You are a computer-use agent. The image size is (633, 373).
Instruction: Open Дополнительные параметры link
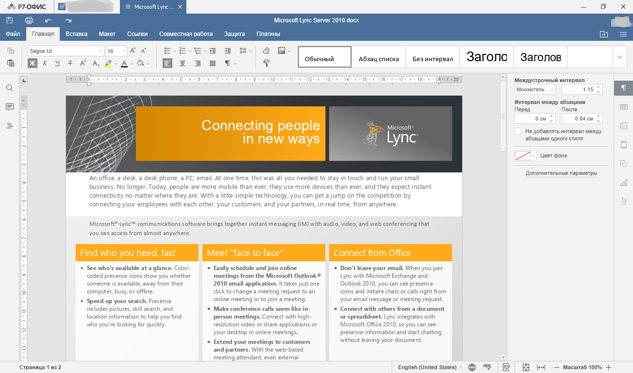[562, 173]
